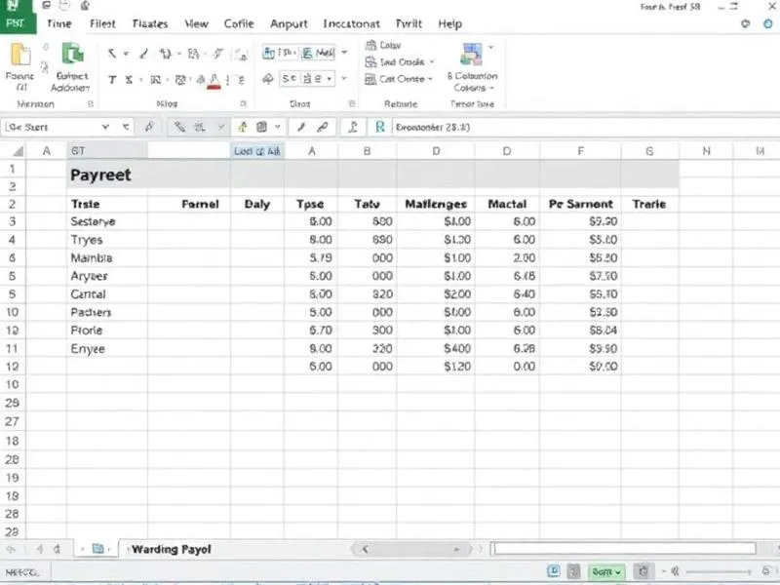The height and width of the screenshot is (585, 780).
Task: Select column header G
Action: pos(649,151)
